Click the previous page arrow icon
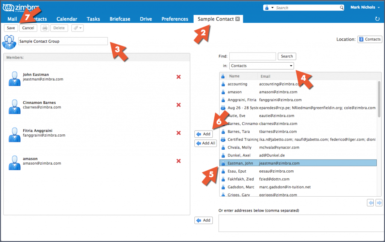Viewport: 385px width, 242px height. (370, 202)
